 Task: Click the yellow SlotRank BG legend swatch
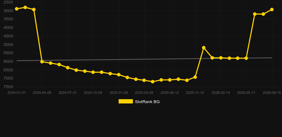pyautogui.click(x=126, y=101)
